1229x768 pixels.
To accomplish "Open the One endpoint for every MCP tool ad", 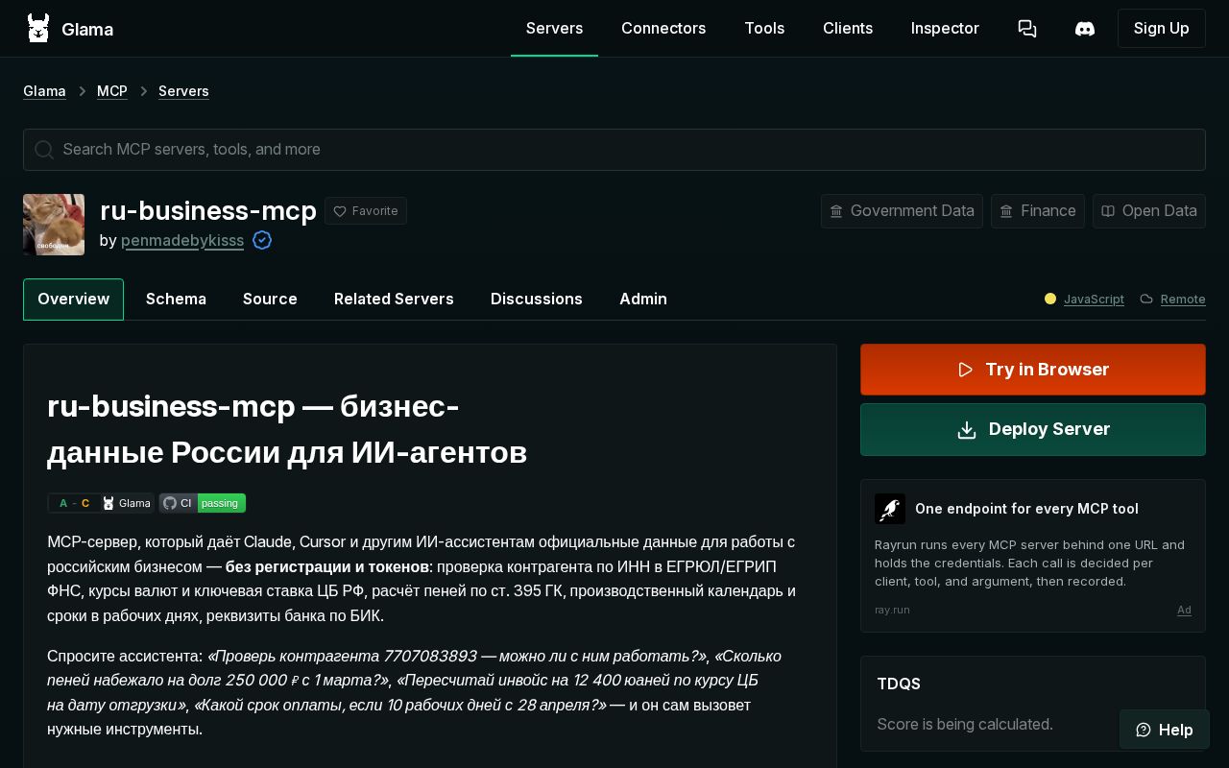I will tap(1033, 556).
